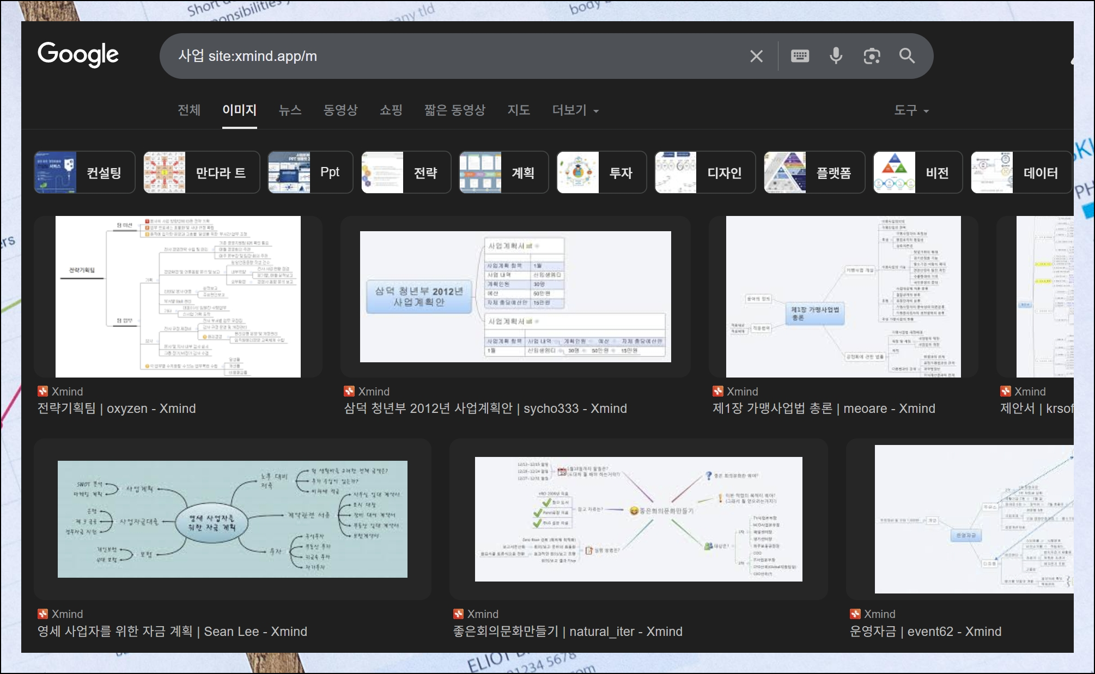Expand the 더보기 dropdown menu
This screenshot has height=674, width=1095.
[x=575, y=110]
